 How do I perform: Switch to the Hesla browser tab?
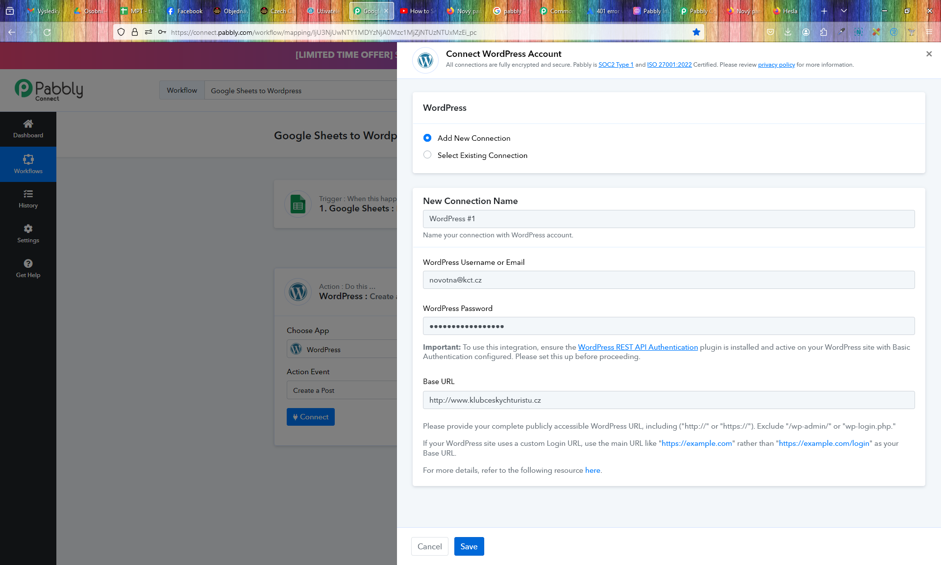click(790, 11)
